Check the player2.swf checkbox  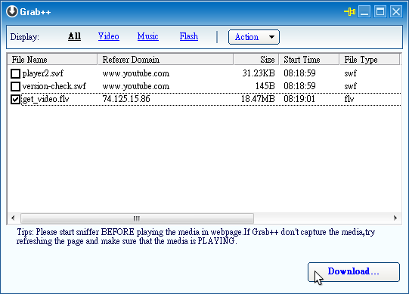click(15, 73)
